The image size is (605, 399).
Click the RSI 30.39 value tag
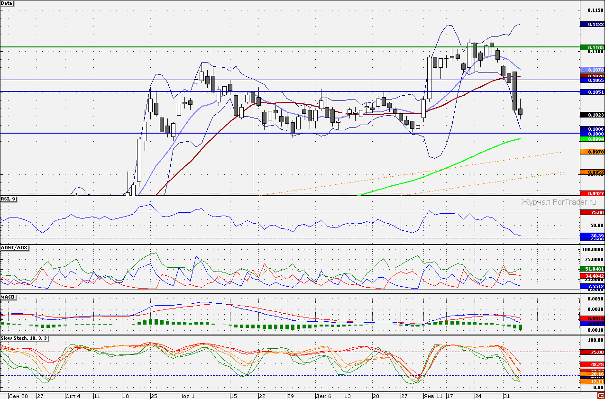point(592,236)
